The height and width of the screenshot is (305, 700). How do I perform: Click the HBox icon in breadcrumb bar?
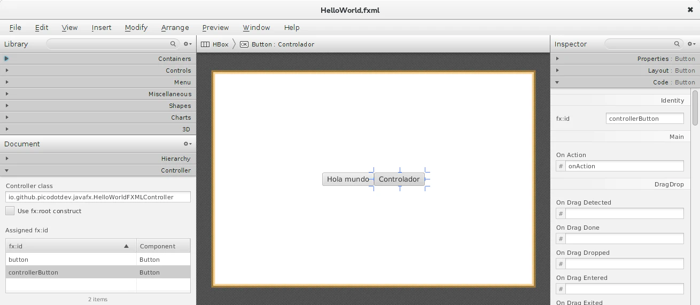[205, 44]
